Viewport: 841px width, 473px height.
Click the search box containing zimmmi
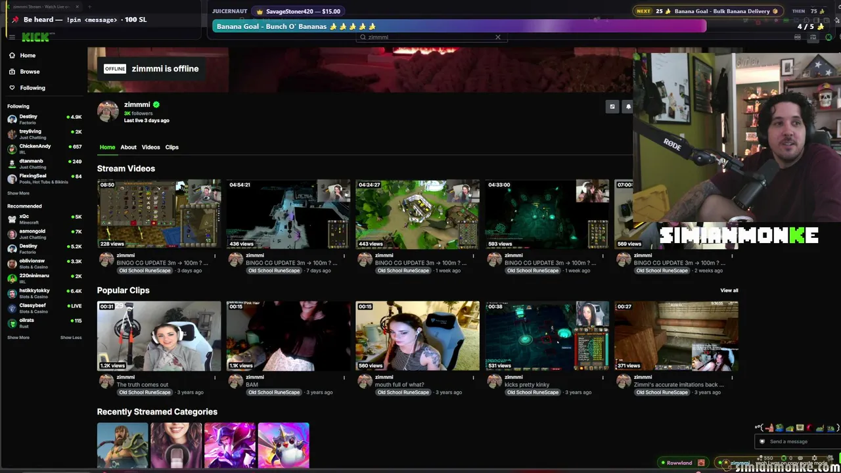point(430,37)
